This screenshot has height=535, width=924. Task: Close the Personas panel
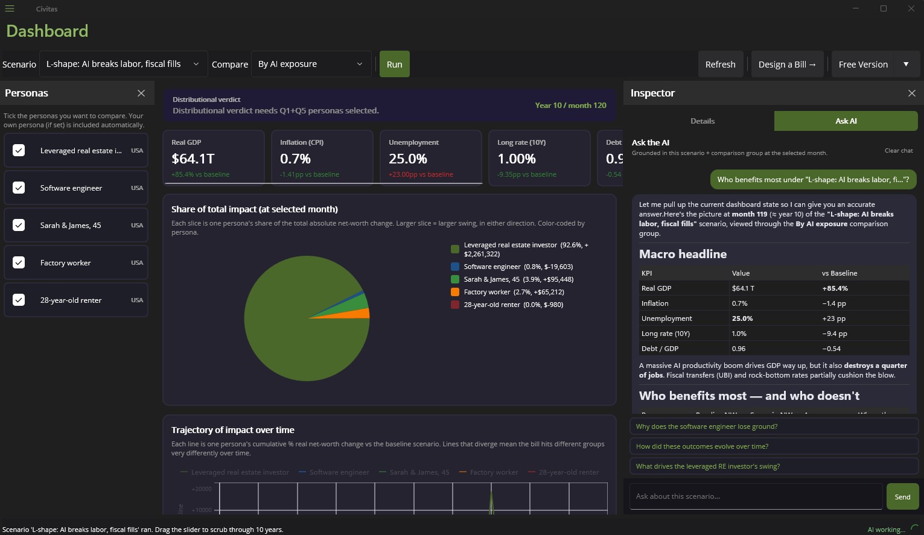click(141, 93)
